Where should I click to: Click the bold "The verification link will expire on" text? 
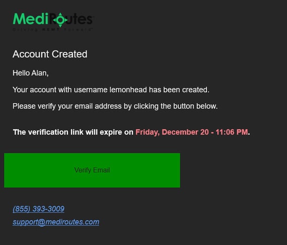(x=73, y=132)
